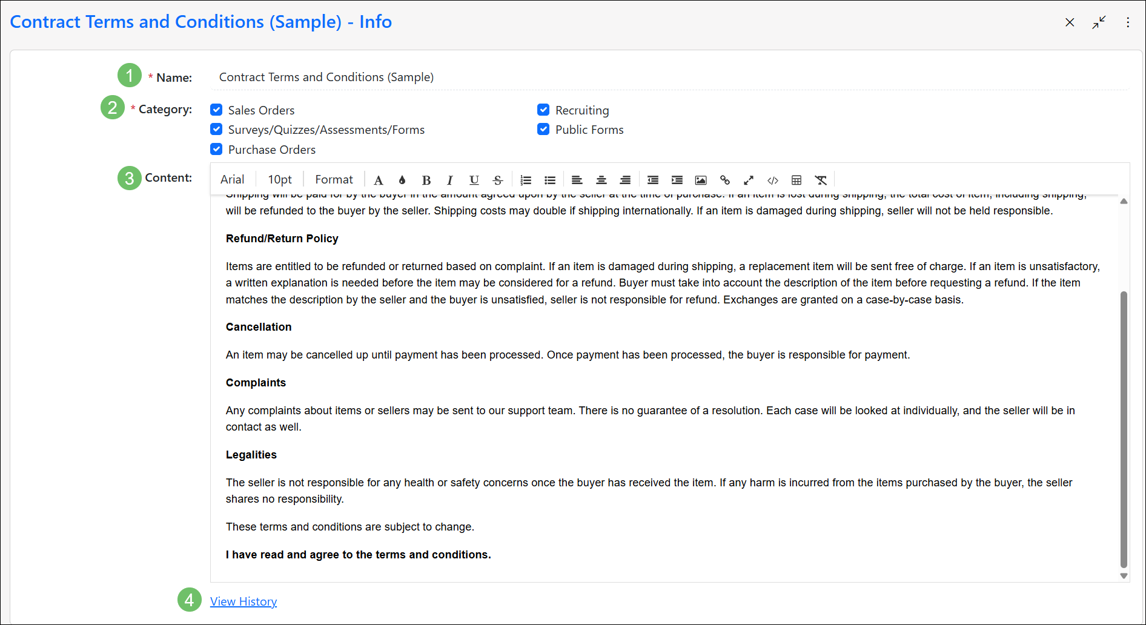
Task: Center align the text
Action: pos(601,180)
